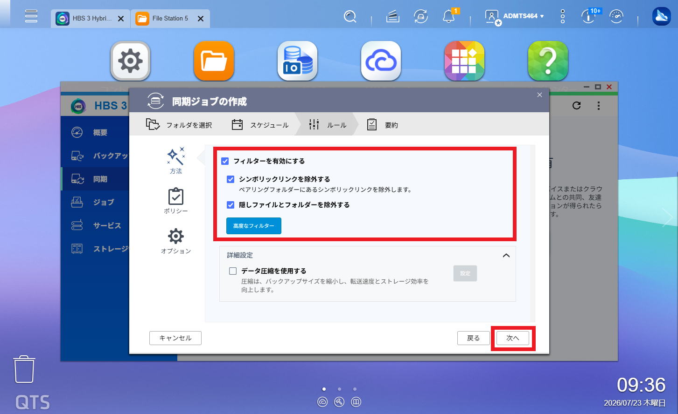
Task: Go to 要約 wizard step
Action: click(383, 125)
